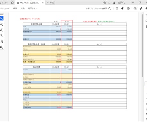
Task: Click the 現金預金合計 row label
Action: point(28,32)
